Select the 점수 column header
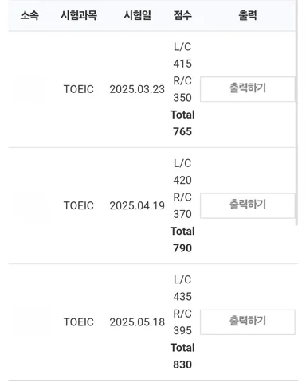Viewport: 306px width, 382px height. (x=182, y=15)
